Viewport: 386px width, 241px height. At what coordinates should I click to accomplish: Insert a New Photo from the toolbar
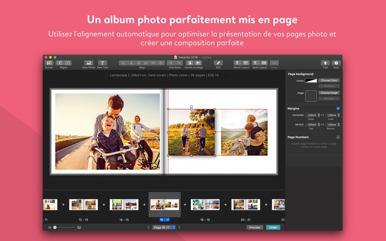pyautogui.click(x=89, y=63)
